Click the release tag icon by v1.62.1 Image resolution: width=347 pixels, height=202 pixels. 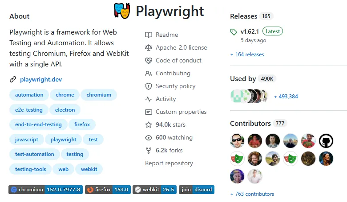coord(234,32)
